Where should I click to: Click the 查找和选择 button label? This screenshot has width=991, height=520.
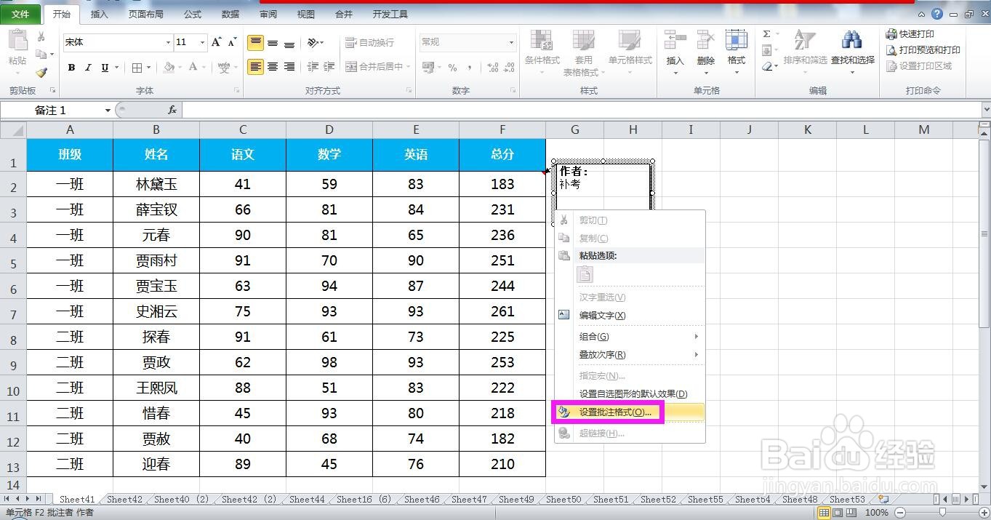coord(853,60)
